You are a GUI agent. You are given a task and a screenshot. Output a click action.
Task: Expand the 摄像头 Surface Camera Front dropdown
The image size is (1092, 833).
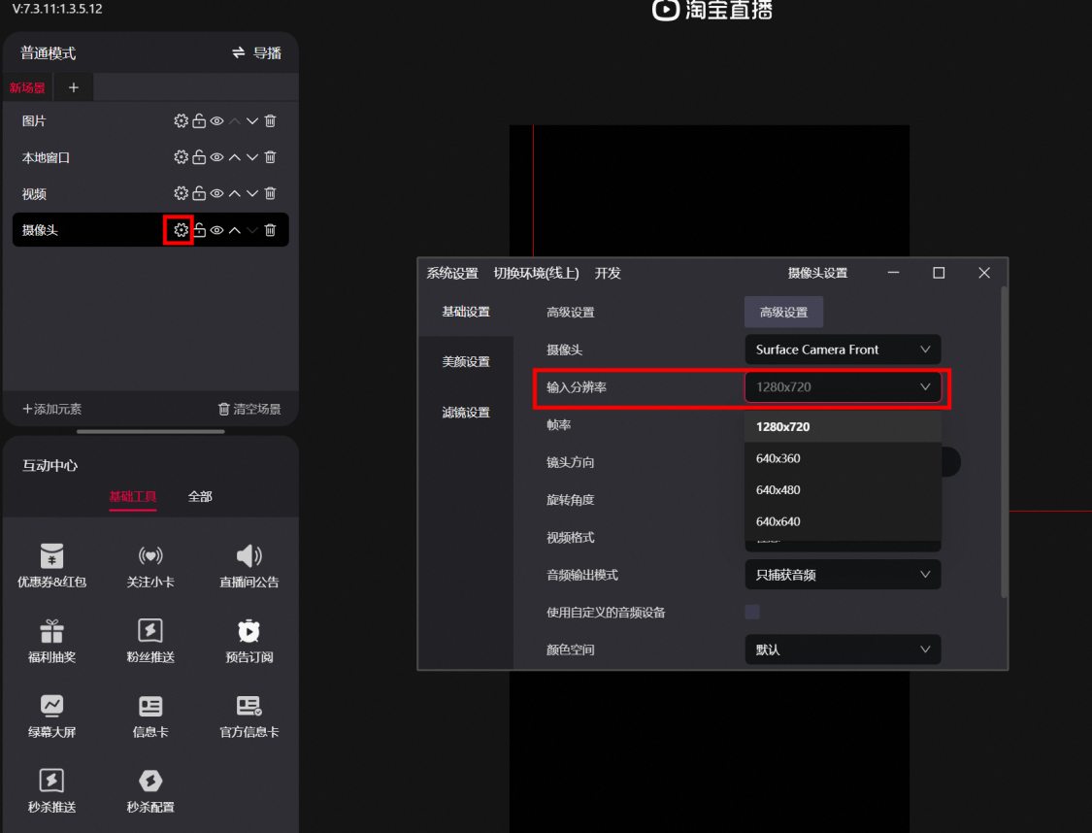click(843, 350)
